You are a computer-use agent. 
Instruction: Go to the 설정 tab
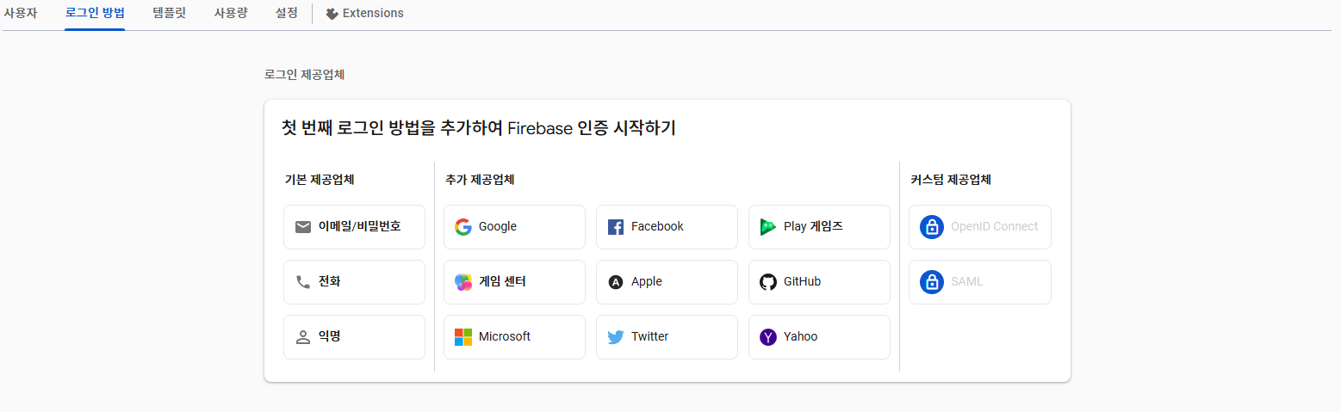tap(287, 13)
